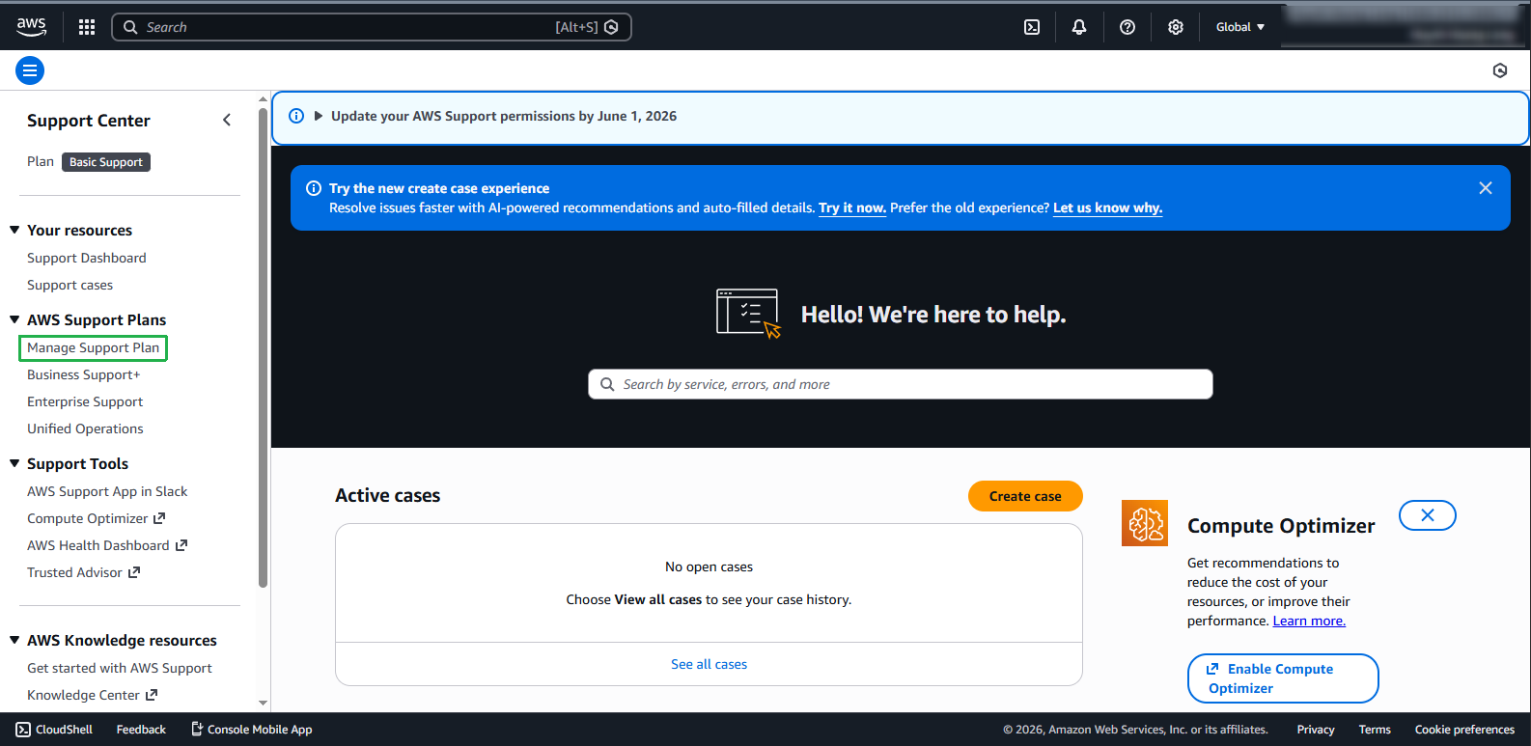Screen dimensions: 1531x746
Task: Open Business Support+ page
Action: [84, 374]
